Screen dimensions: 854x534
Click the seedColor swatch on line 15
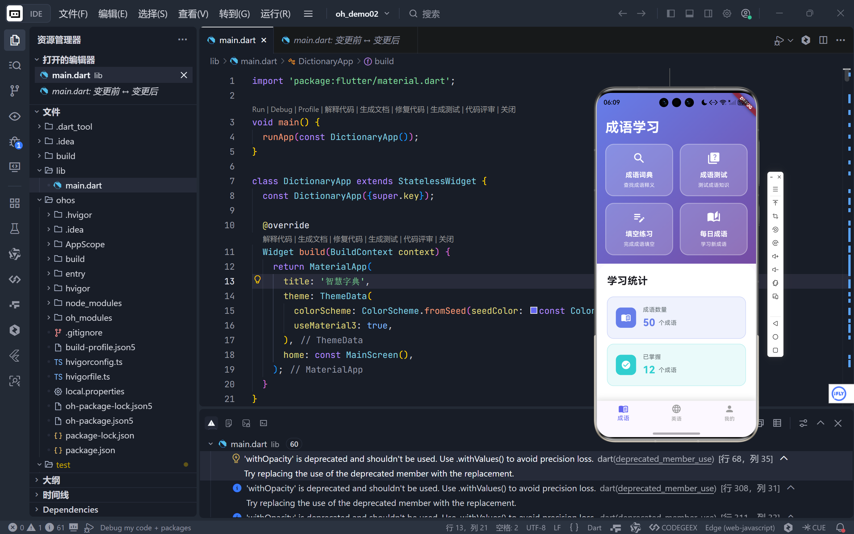coord(534,310)
